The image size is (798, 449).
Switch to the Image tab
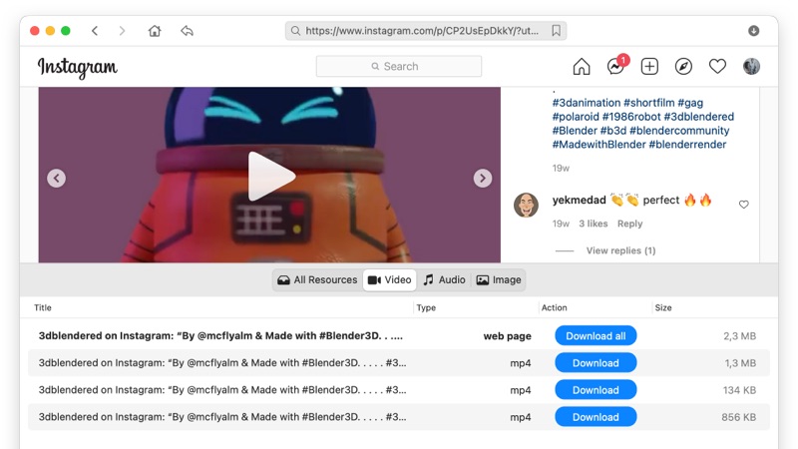[x=499, y=280]
